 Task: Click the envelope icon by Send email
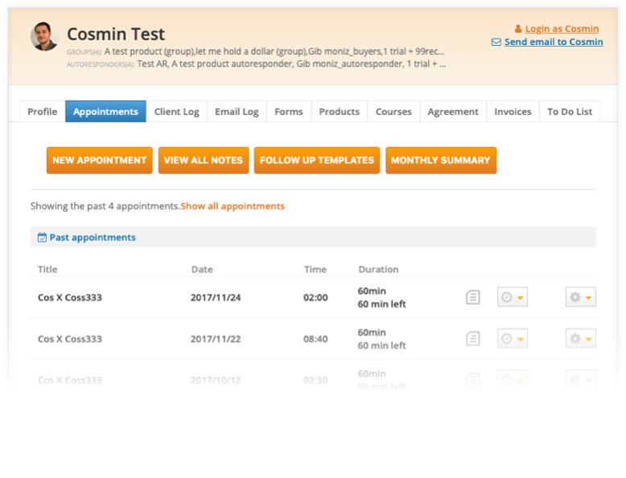pos(496,42)
